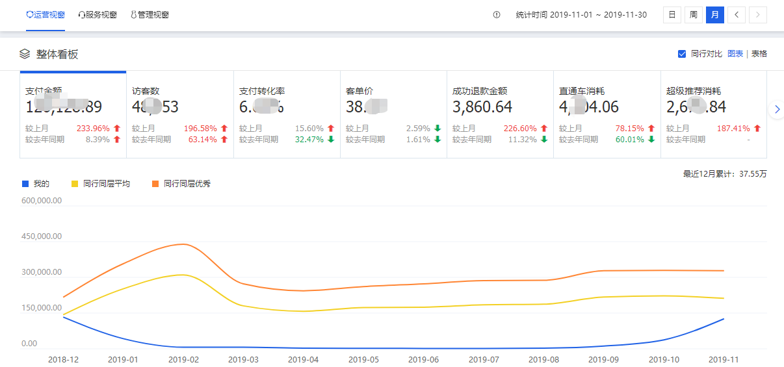
Task: Click the next period right arrow
Action: tap(758, 15)
